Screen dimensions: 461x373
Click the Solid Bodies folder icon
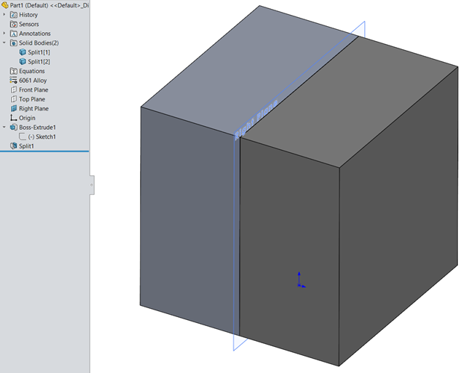[x=13, y=43]
